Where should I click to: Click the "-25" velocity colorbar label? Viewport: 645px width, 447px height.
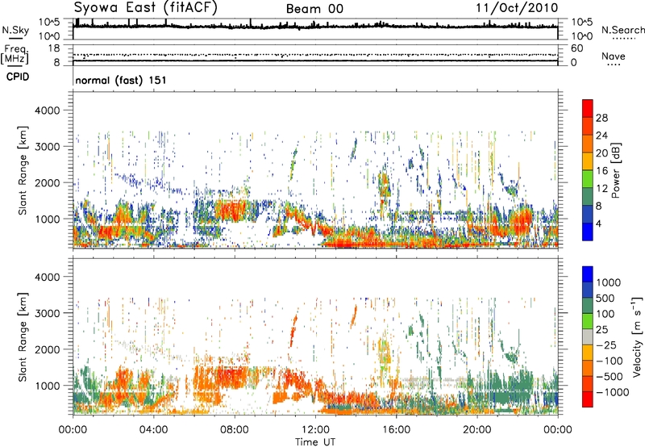point(606,345)
